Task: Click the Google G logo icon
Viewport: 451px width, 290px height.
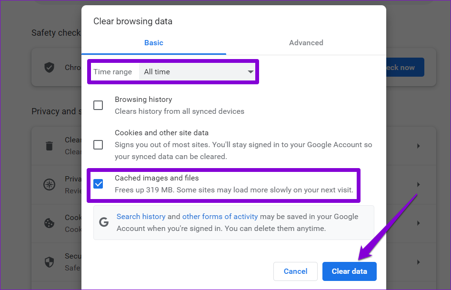Action: click(104, 222)
